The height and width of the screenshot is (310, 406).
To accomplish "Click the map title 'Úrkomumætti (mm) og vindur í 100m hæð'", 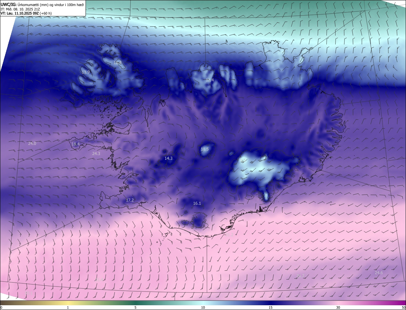I will [x=51, y=4].
